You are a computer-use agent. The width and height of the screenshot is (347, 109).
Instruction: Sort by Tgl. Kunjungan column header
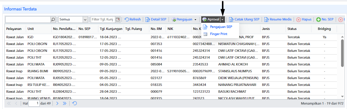click(111, 29)
